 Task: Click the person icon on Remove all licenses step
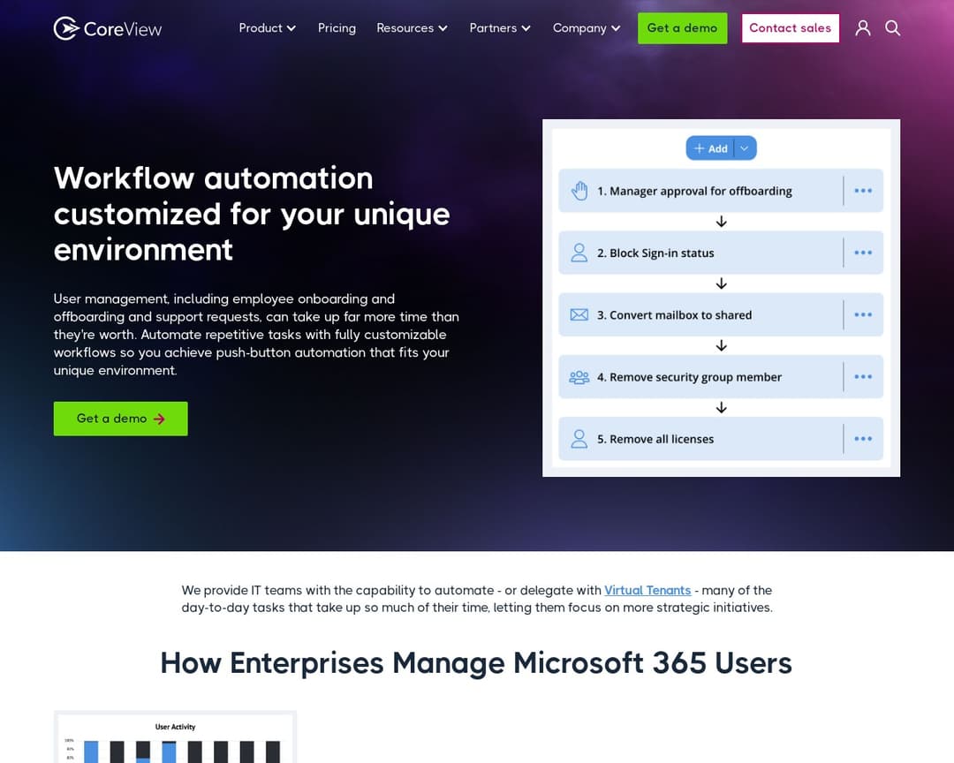point(579,439)
